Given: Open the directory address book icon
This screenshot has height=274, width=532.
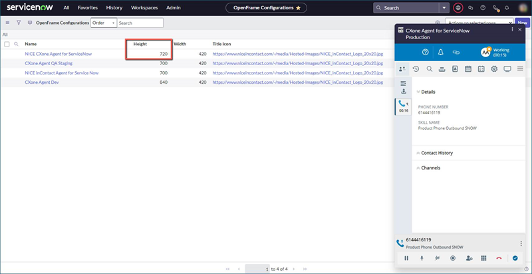Looking at the screenshot, I should click(455, 69).
